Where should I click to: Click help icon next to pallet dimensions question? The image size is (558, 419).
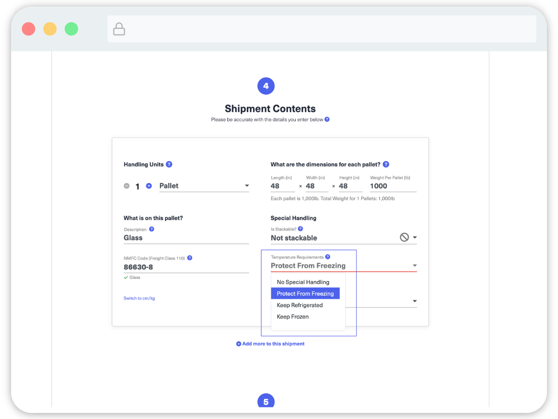(385, 164)
